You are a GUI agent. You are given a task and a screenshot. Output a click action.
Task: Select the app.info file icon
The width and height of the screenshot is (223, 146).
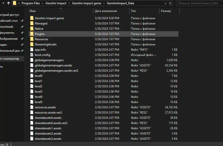tap(32, 50)
